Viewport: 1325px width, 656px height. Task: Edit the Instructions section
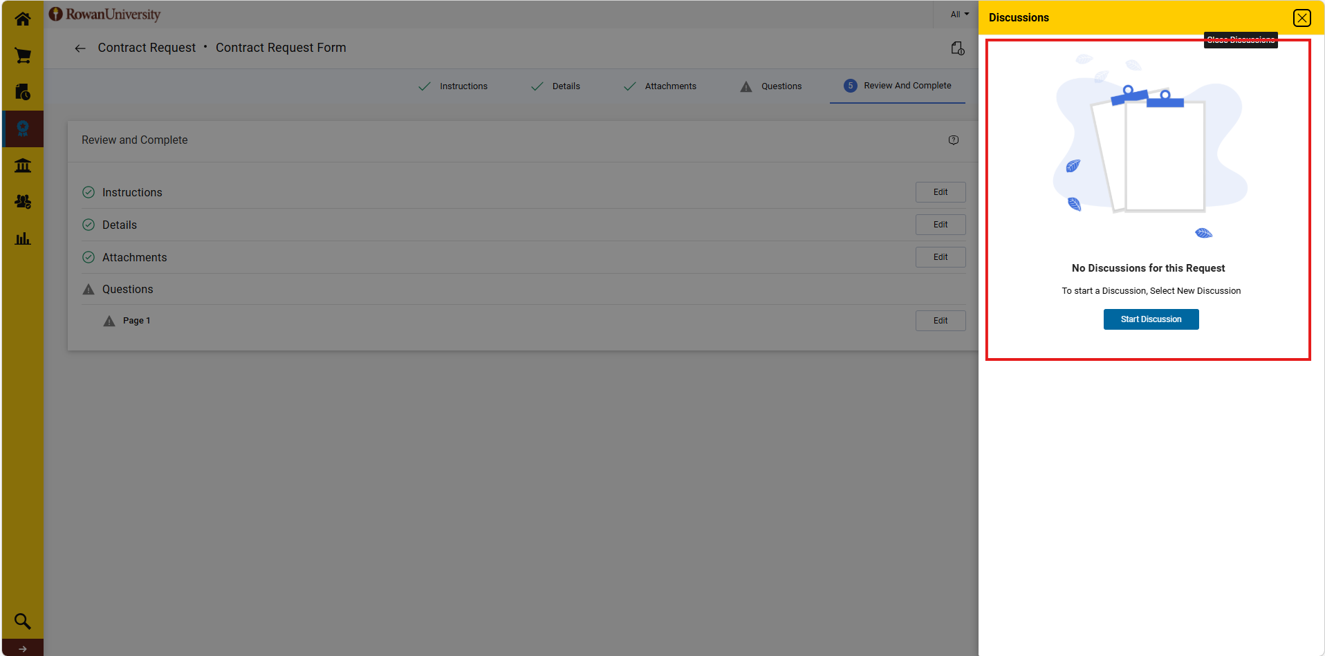tap(941, 192)
